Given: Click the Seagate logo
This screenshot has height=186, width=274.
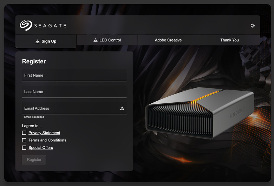Looking at the screenshot, I should click(x=43, y=26).
